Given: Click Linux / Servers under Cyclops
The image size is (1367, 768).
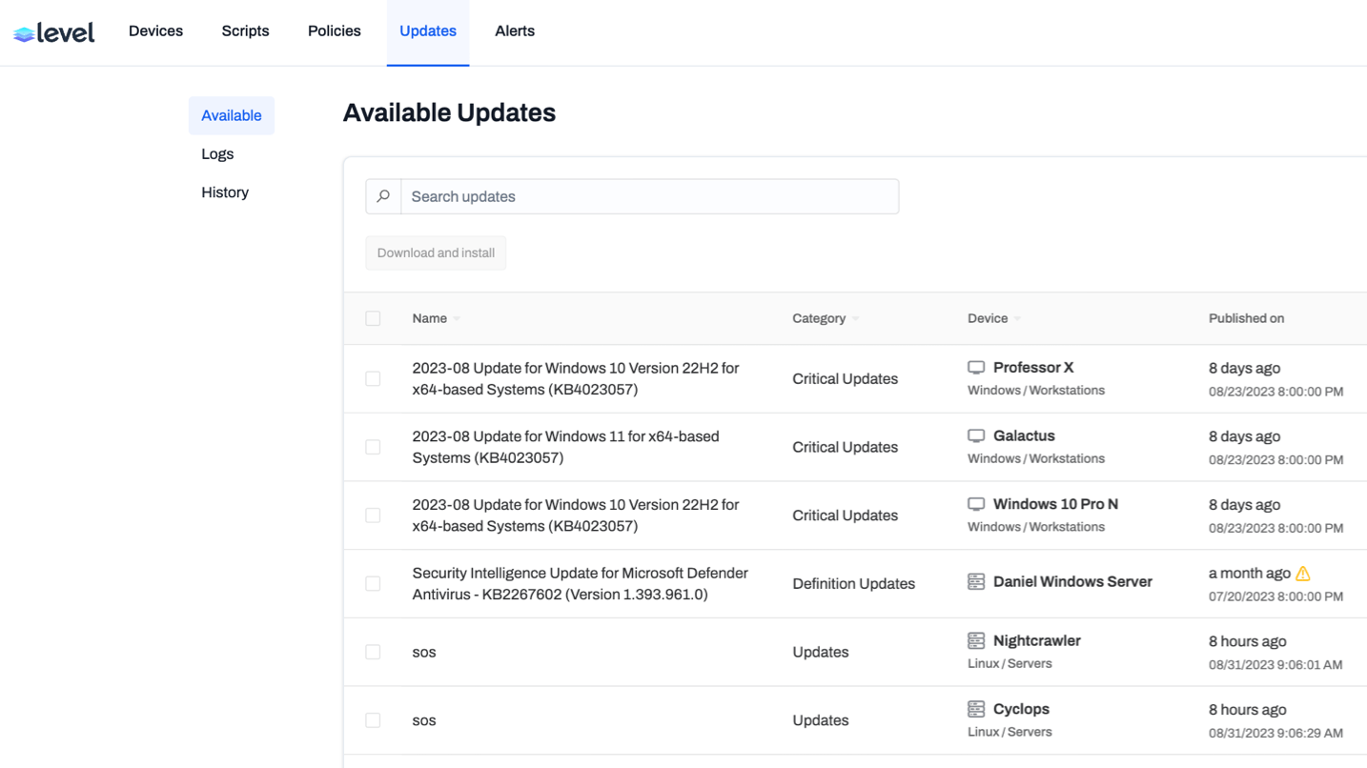Looking at the screenshot, I should (1010, 732).
